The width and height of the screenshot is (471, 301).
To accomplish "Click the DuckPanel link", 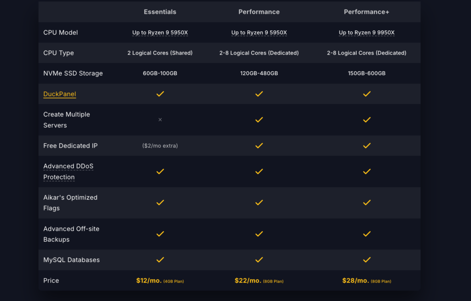I will click(x=59, y=94).
